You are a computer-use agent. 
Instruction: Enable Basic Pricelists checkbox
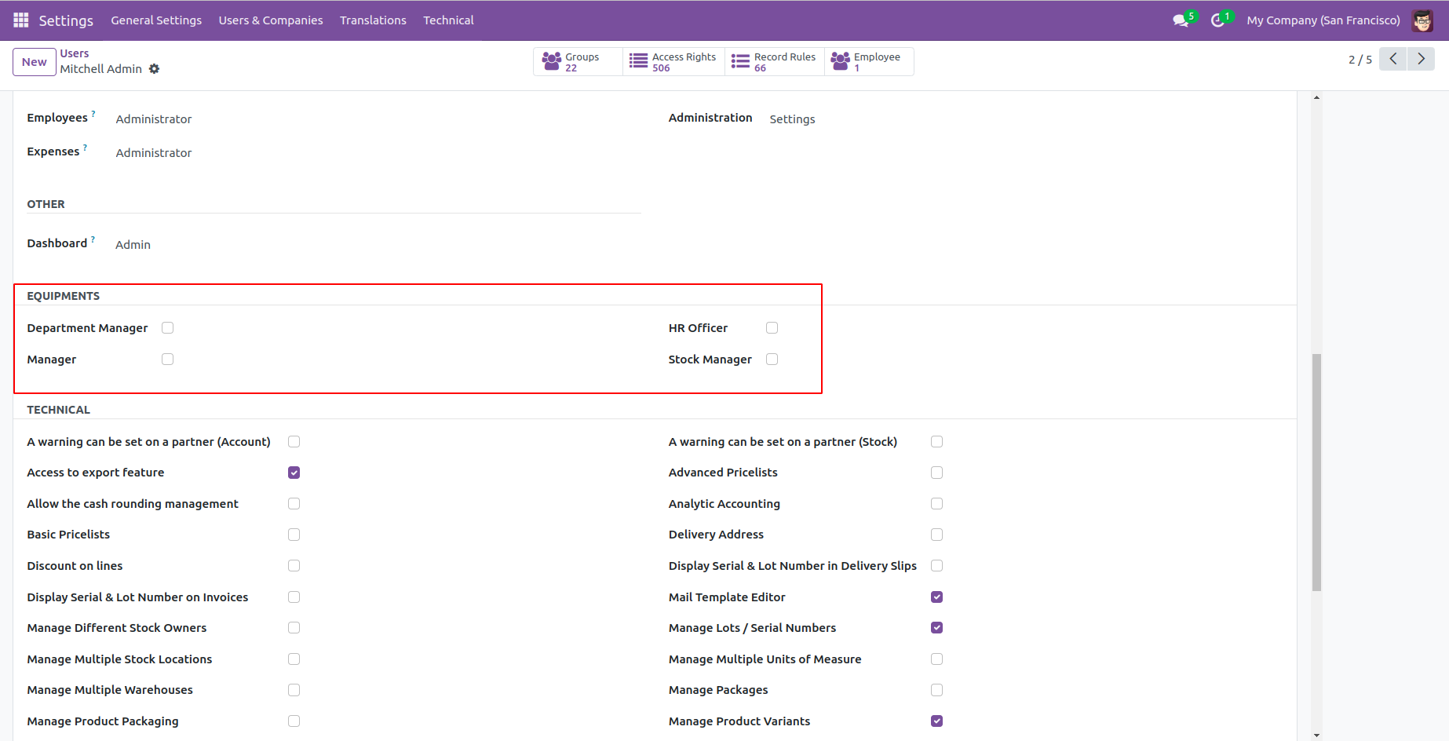pos(294,535)
